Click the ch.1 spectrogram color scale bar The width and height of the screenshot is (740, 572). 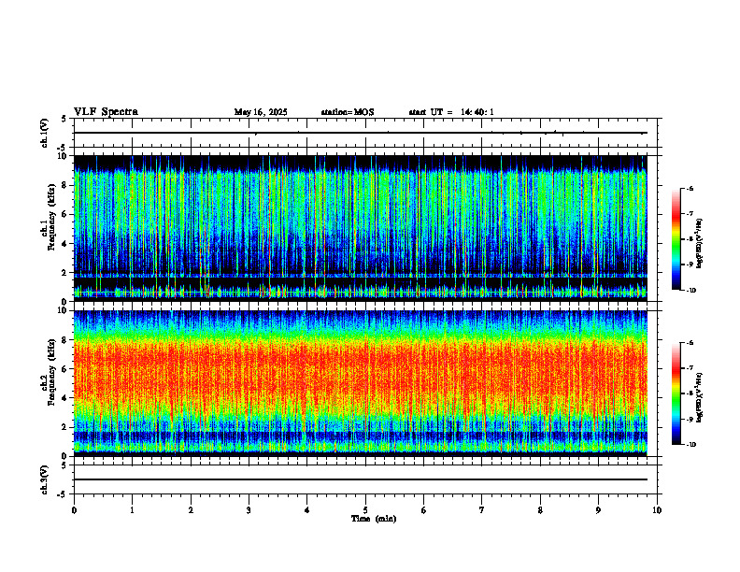[x=676, y=239]
